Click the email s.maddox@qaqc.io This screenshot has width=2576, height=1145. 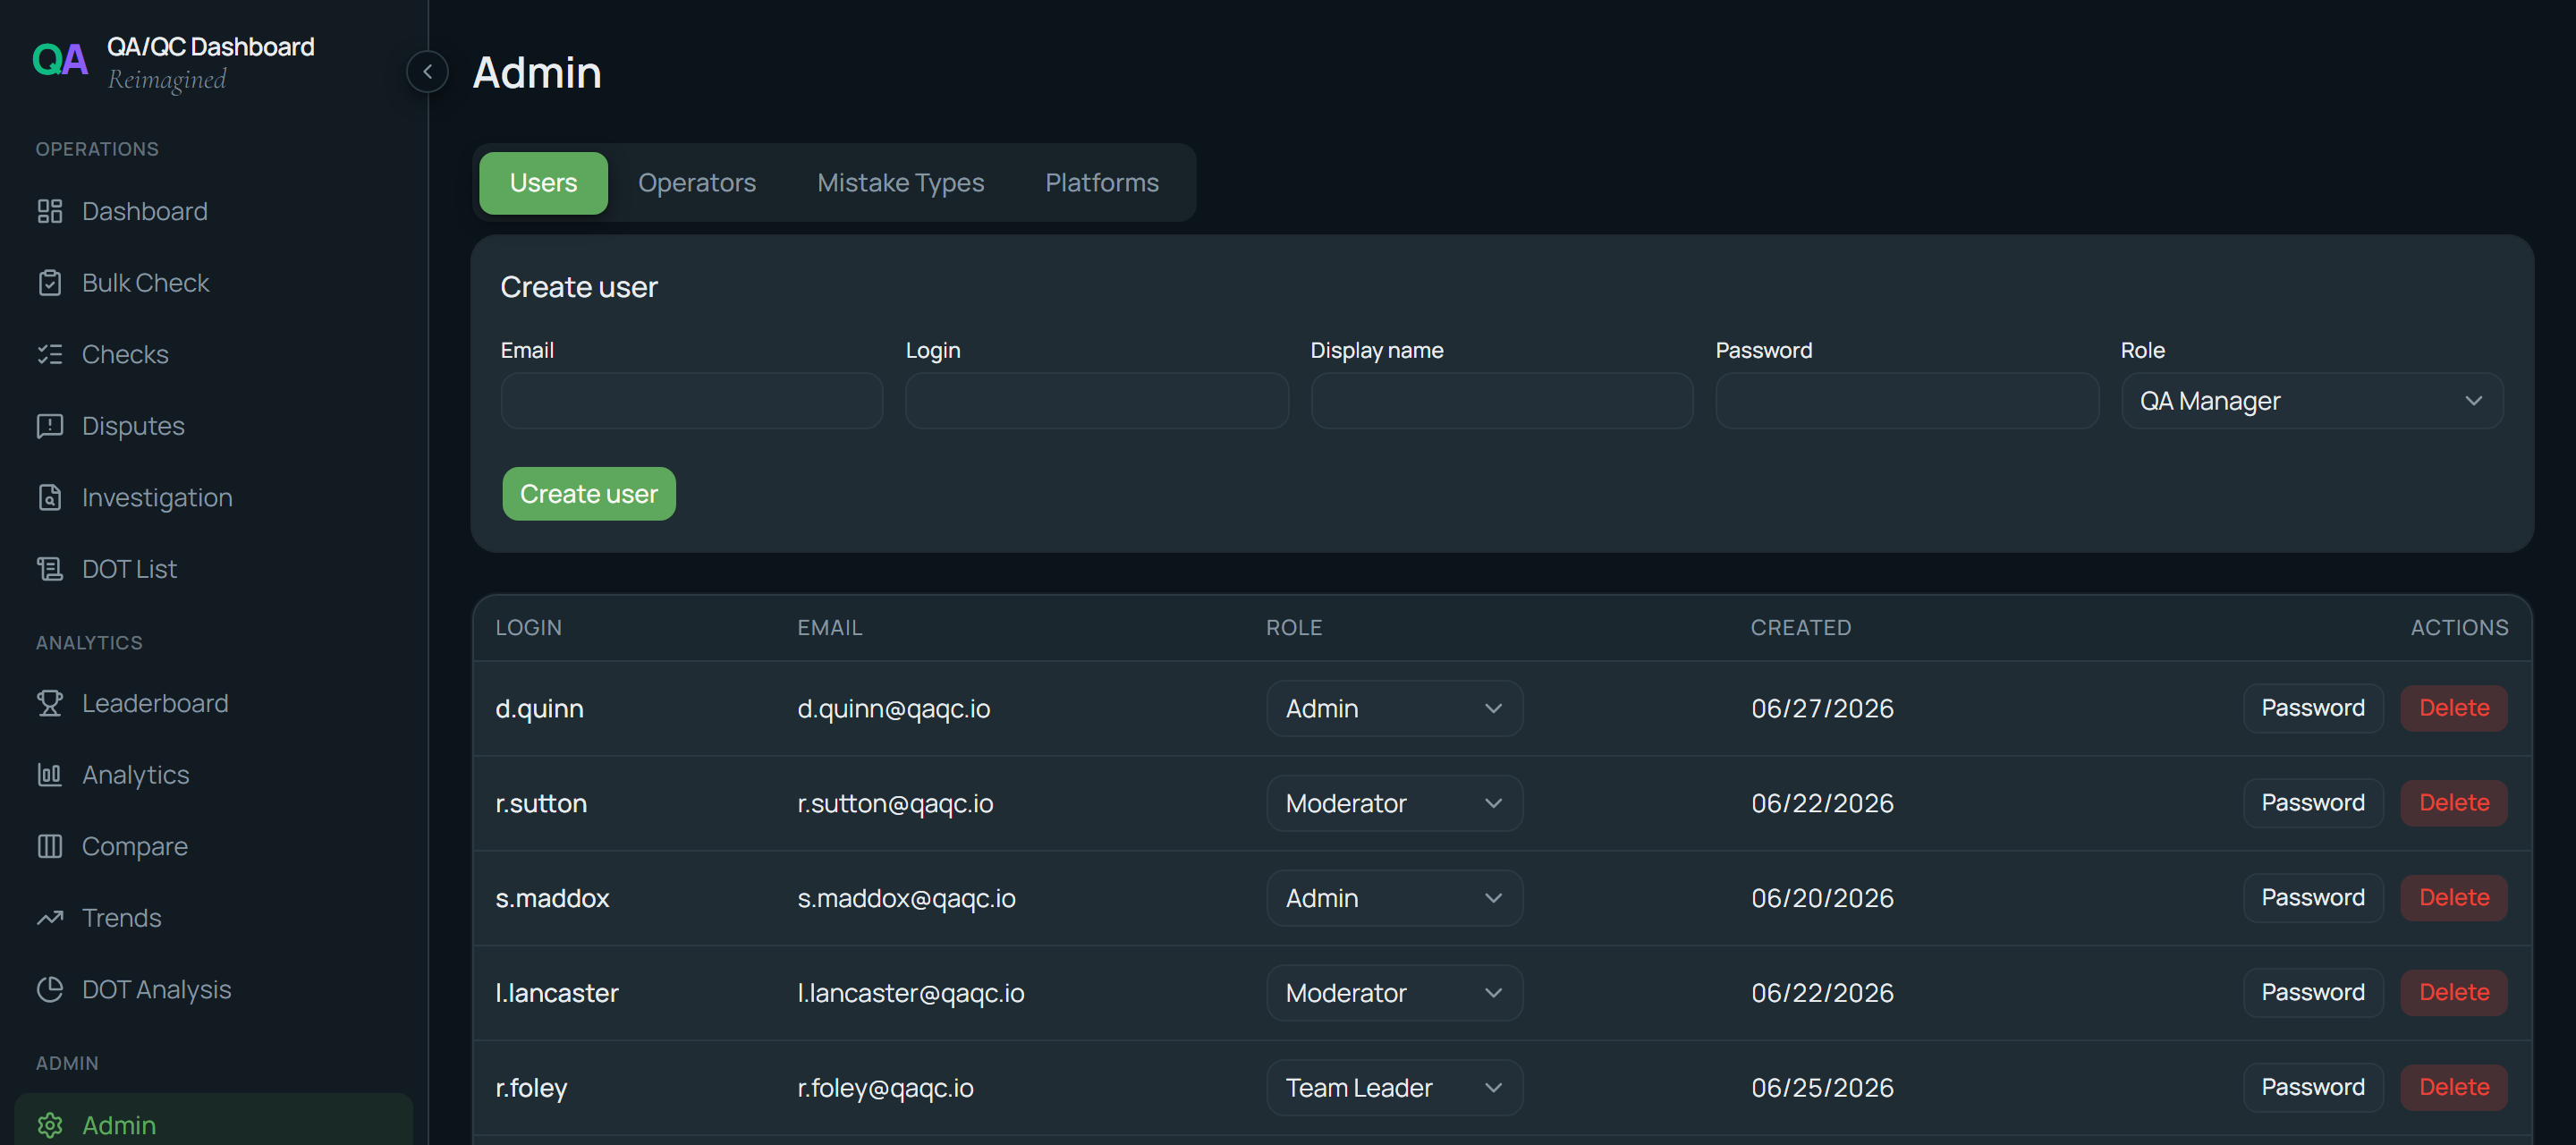[x=906, y=898]
